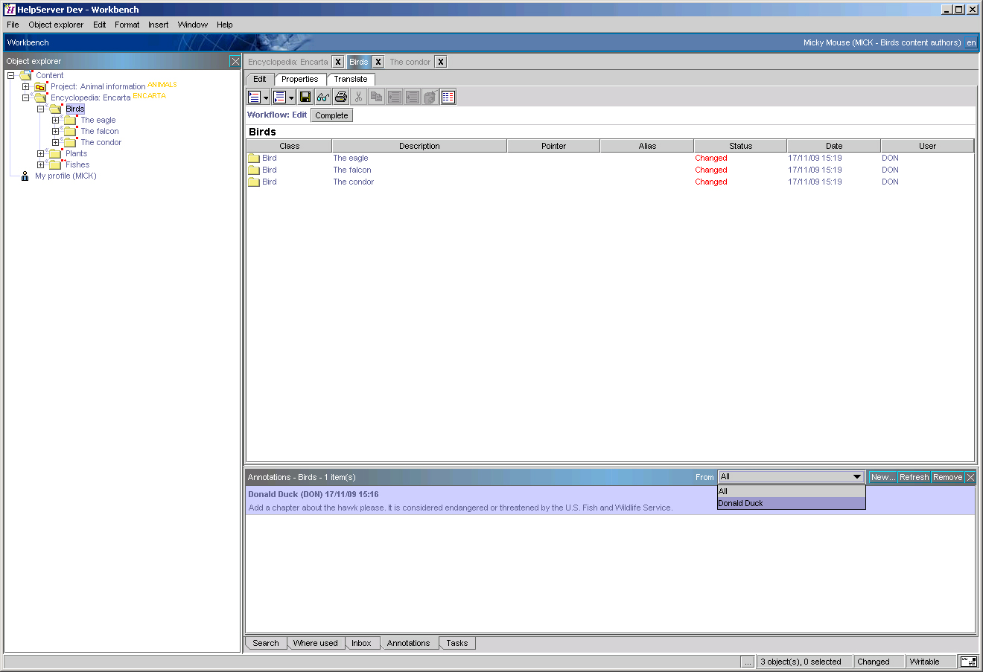Screen dimensions: 983x672
Task: Select All in the From list
Action: (791, 491)
